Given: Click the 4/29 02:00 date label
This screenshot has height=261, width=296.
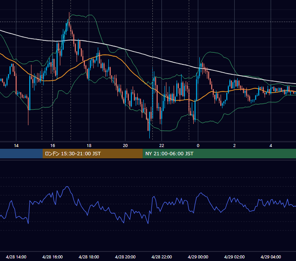Looking at the screenshot, I should (234, 257).
